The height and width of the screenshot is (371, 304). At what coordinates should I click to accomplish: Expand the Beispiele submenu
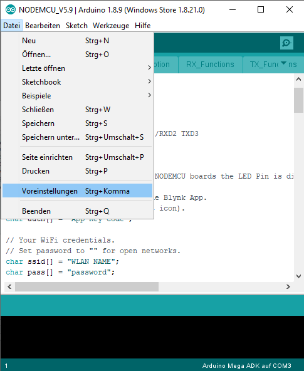coord(77,96)
